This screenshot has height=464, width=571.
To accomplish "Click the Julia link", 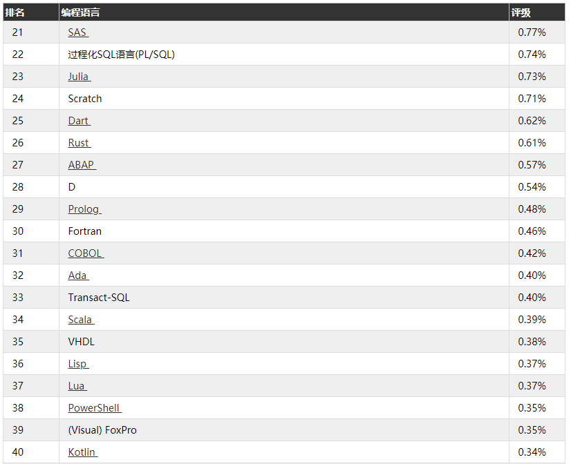I will tap(79, 77).
